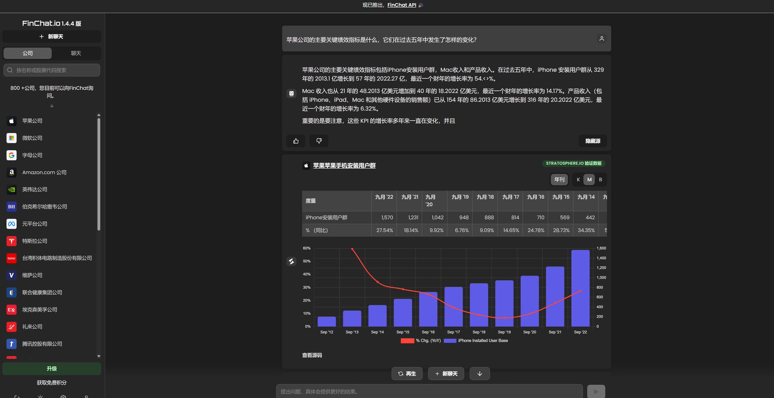This screenshot has width=774, height=398.
Task: Toggle the annual (年刊) period button
Action: (x=559, y=180)
